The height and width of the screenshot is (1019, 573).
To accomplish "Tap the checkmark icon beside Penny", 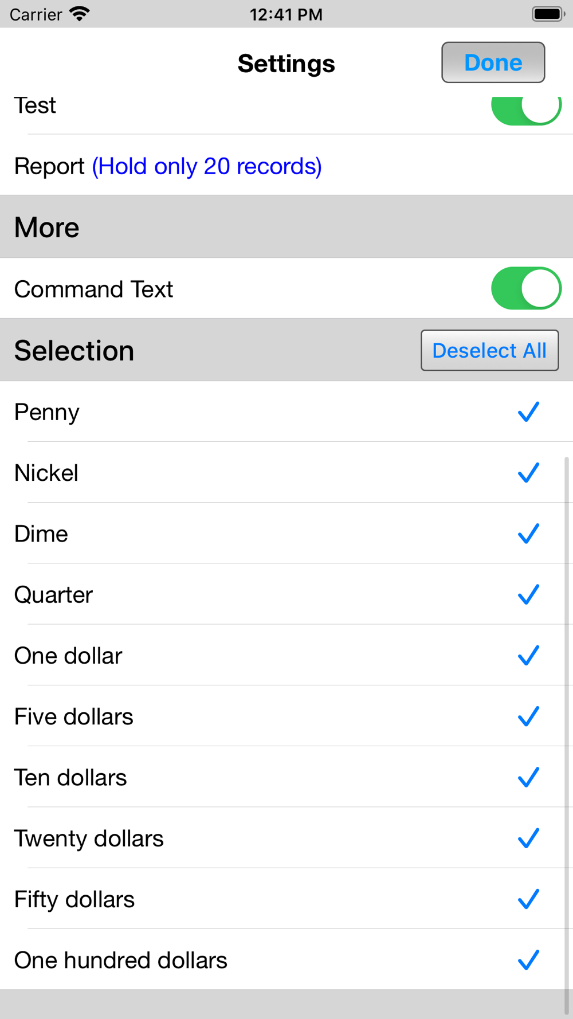I will click(x=528, y=411).
